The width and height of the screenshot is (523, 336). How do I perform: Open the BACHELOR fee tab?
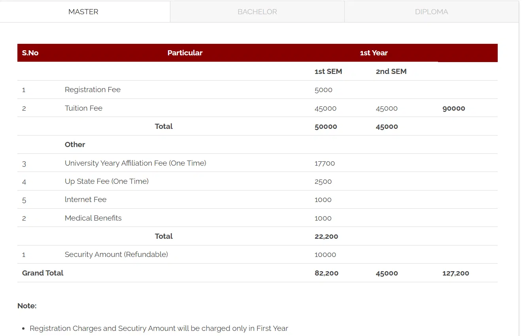point(257,12)
